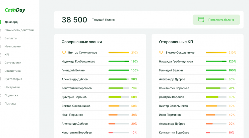Click Иван Перминов's 40% bar in Совершенные звонки
This screenshot has width=249, height=138.
click(x=118, y=115)
